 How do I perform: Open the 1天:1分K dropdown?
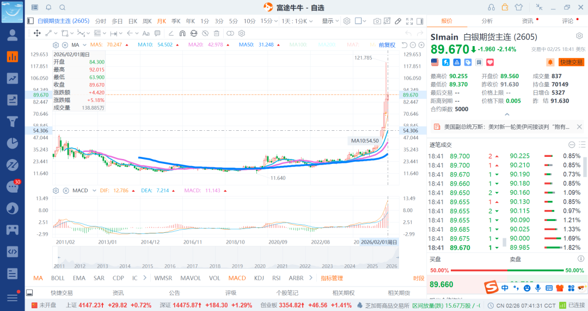click(x=297, y=21)
